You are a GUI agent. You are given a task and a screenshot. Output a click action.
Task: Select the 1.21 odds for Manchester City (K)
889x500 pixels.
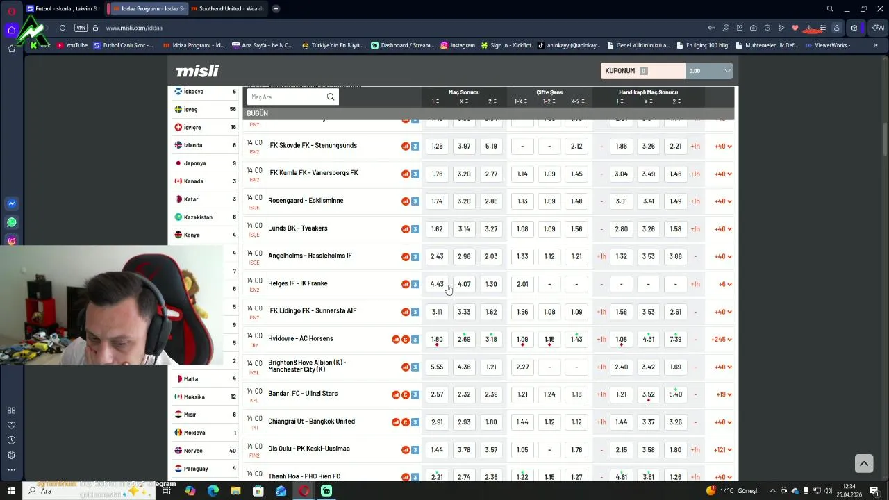491,367
